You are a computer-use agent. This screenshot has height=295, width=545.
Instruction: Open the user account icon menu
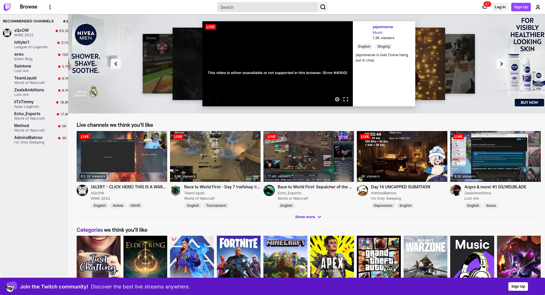tap(538, 7)
